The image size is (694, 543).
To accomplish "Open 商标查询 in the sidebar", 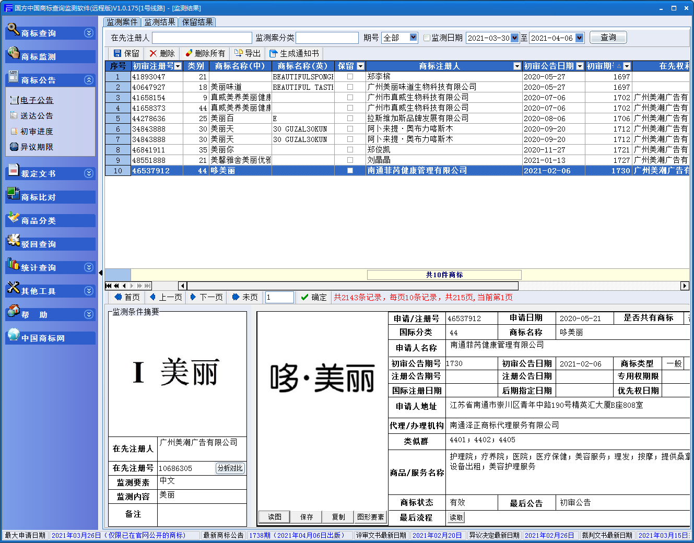I will [x=39, y=33].
